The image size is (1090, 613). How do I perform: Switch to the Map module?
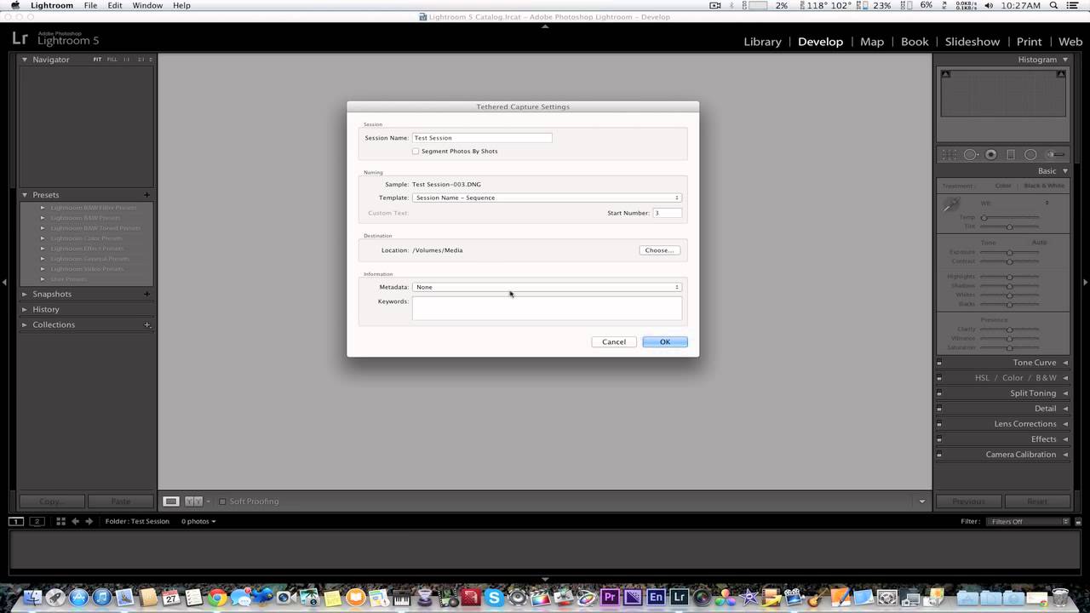point(872,42)
